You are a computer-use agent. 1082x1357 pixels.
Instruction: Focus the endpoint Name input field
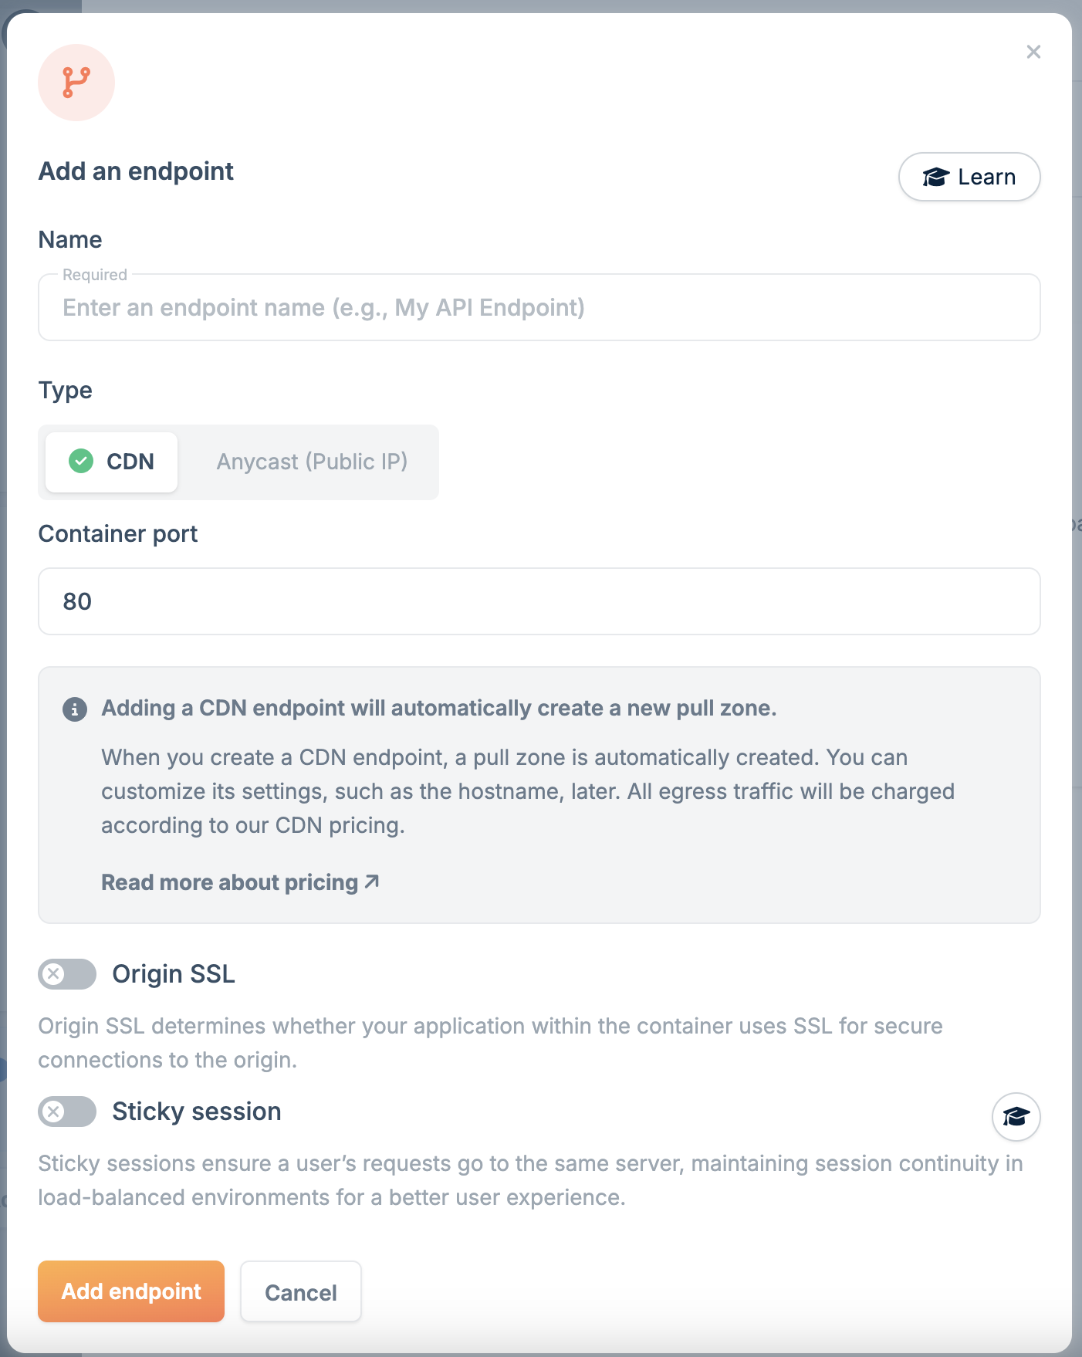click(539, 308)
